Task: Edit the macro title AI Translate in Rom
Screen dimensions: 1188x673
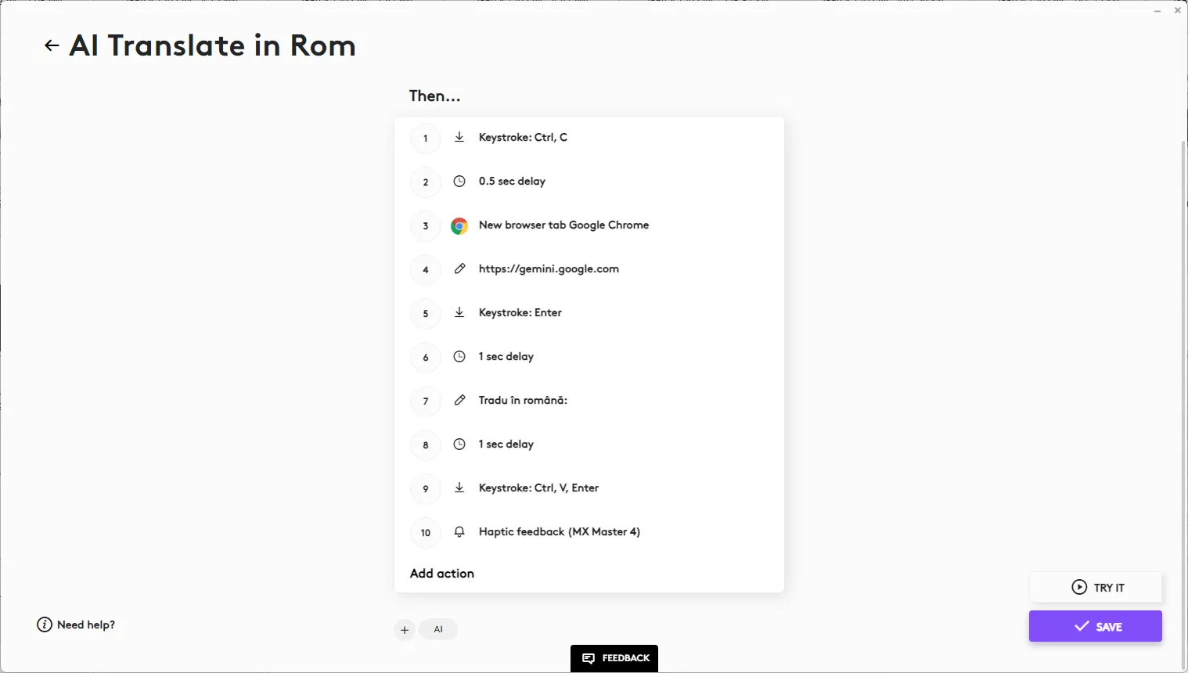Action: point(213,46)
